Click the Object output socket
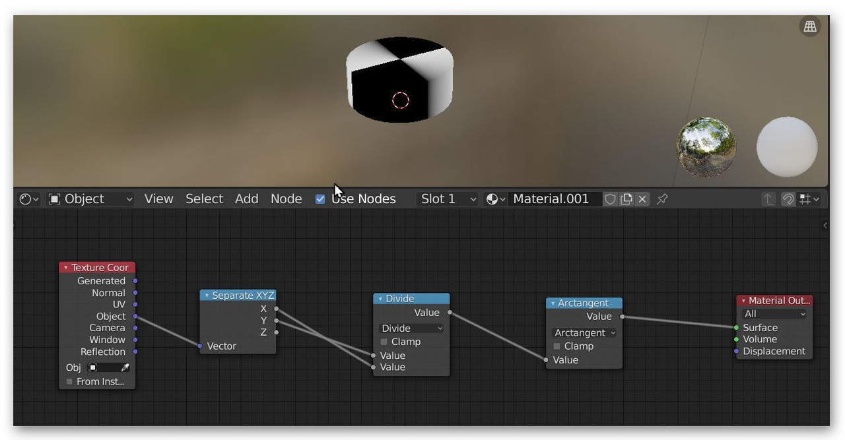The height and width of the screenshot is (440, 845). pos(135,317)
